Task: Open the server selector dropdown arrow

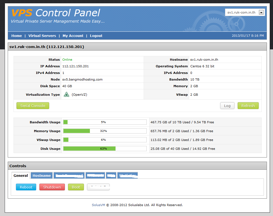Action: (261, 12)
